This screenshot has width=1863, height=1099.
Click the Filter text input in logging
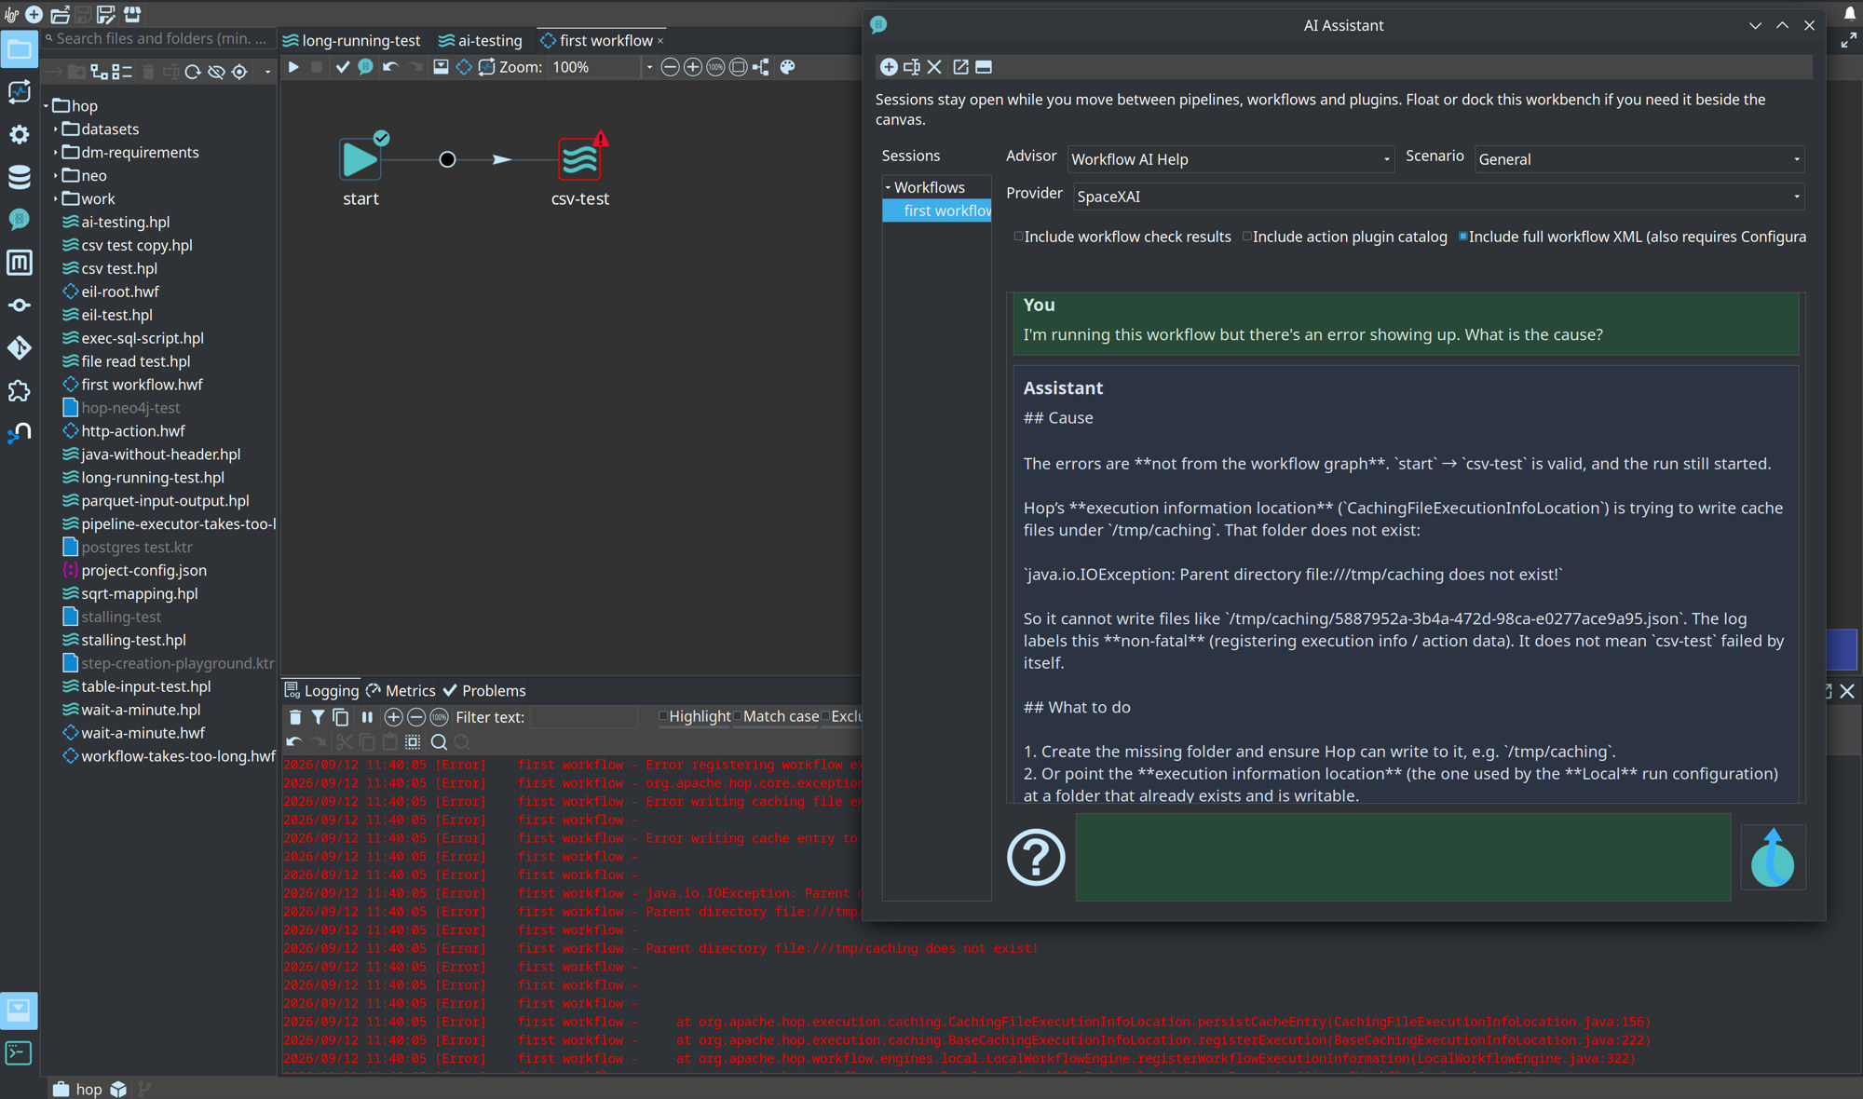pyautogui.click(x=583, y=717)
